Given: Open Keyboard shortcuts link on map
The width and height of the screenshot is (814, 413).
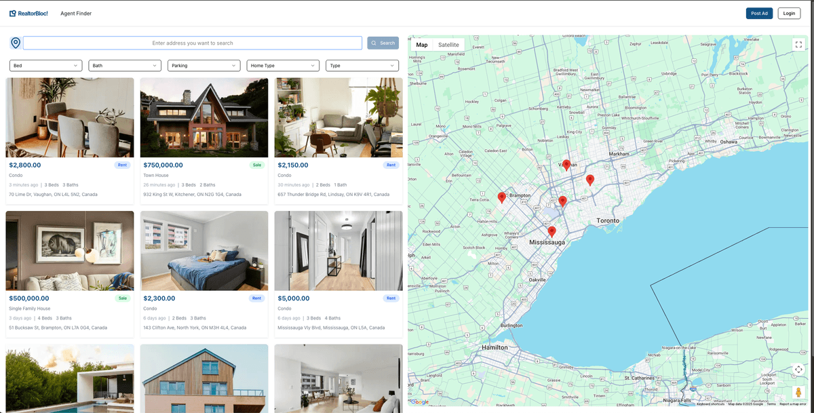Looking at the screenshot, I should pyautogui.click(x=710, y=404).
